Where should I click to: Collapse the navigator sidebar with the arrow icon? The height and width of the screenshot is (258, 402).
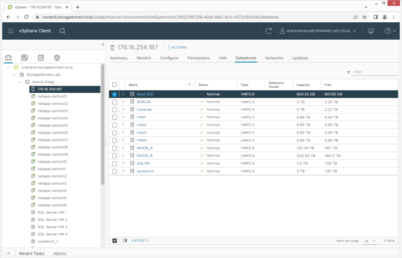click(103, 45)
